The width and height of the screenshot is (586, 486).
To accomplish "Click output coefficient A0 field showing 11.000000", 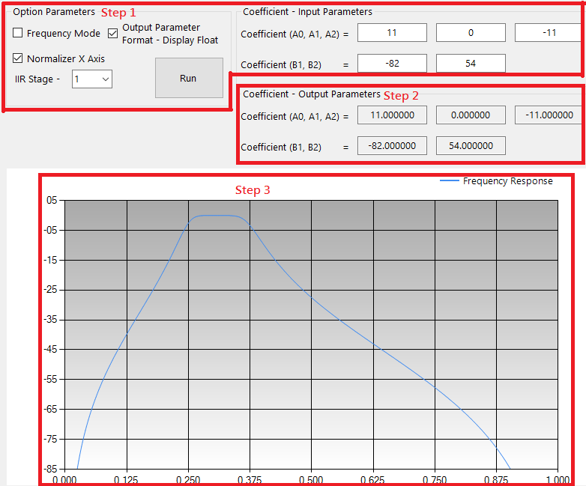I will (392, 115).
